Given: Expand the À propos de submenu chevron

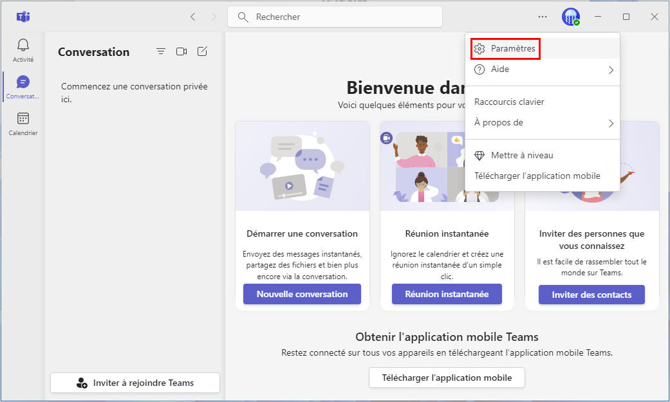Looking at the screenshot, I should [611, 123].
